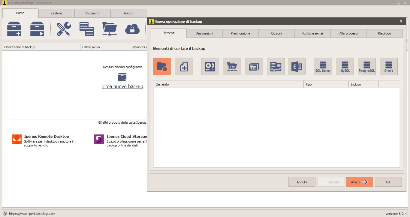Image resolution: width=410 pixels, height=217 pixels.
Task: Select the MySQL backup source icon
Action: click(x=345, y=66)
